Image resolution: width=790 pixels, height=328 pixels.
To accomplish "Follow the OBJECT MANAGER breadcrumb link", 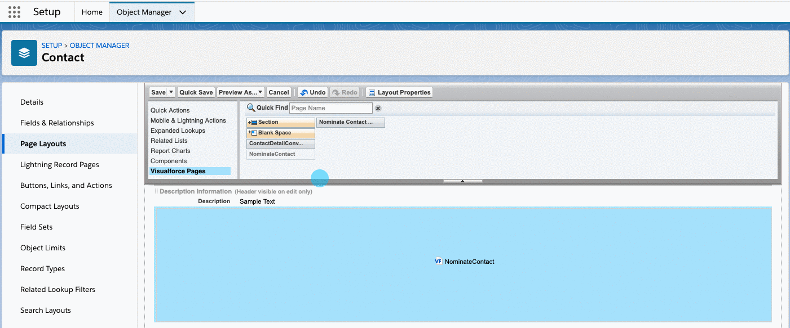I will click(x=99, y=46).
